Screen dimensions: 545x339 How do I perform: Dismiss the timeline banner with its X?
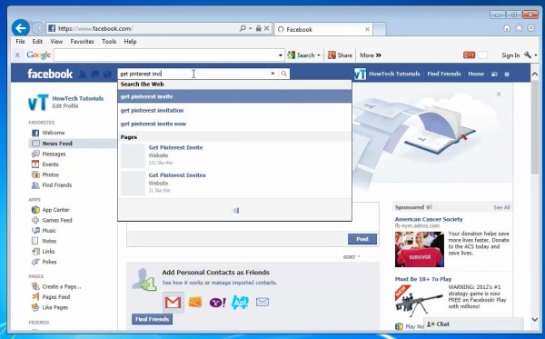(499, 95)
